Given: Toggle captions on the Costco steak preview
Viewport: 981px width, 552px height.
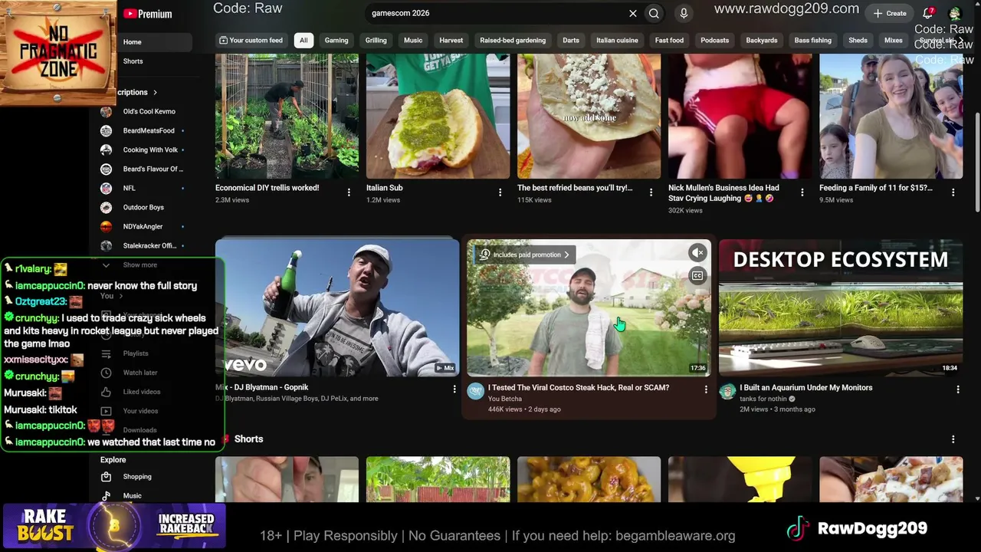Looking at the screenshot, I should (697, 276).
